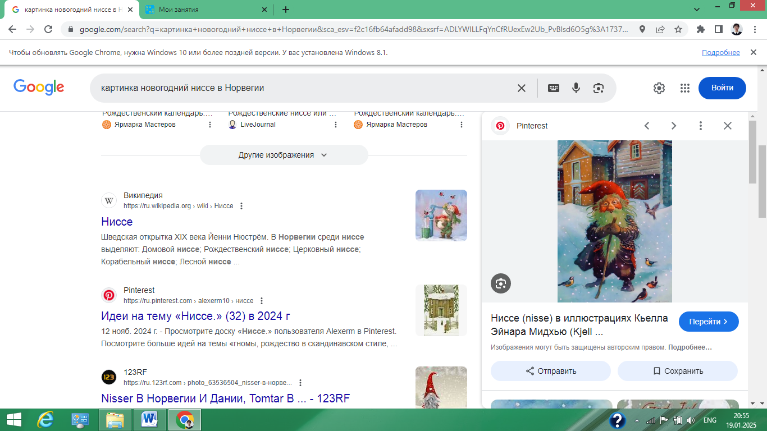Bookmark this page with the star icon

(678, 29)
